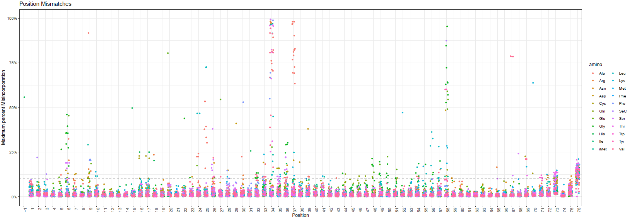Image resolution: width=630 pixels, height=220 pixels.
Task: Click the 'Position Mismatches' plot title
Action: pyautogui.click(x=45, y=4)
